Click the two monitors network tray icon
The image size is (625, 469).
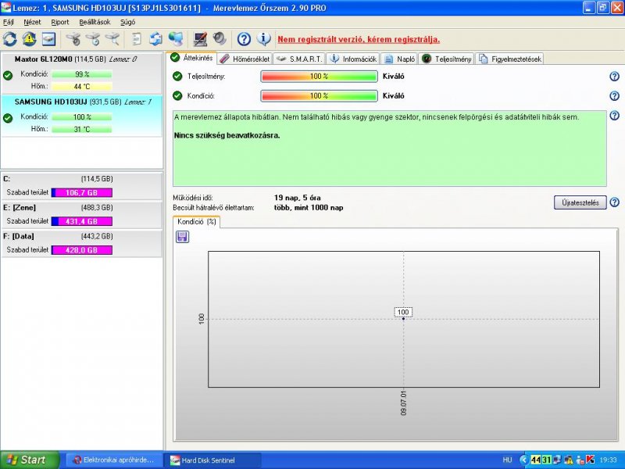pos(557,460)
